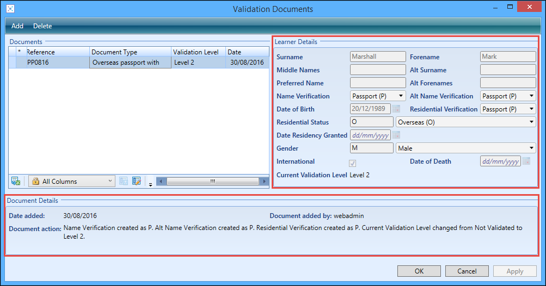
Task: Open the Male gender dropdown
Action: click(465, 148)
